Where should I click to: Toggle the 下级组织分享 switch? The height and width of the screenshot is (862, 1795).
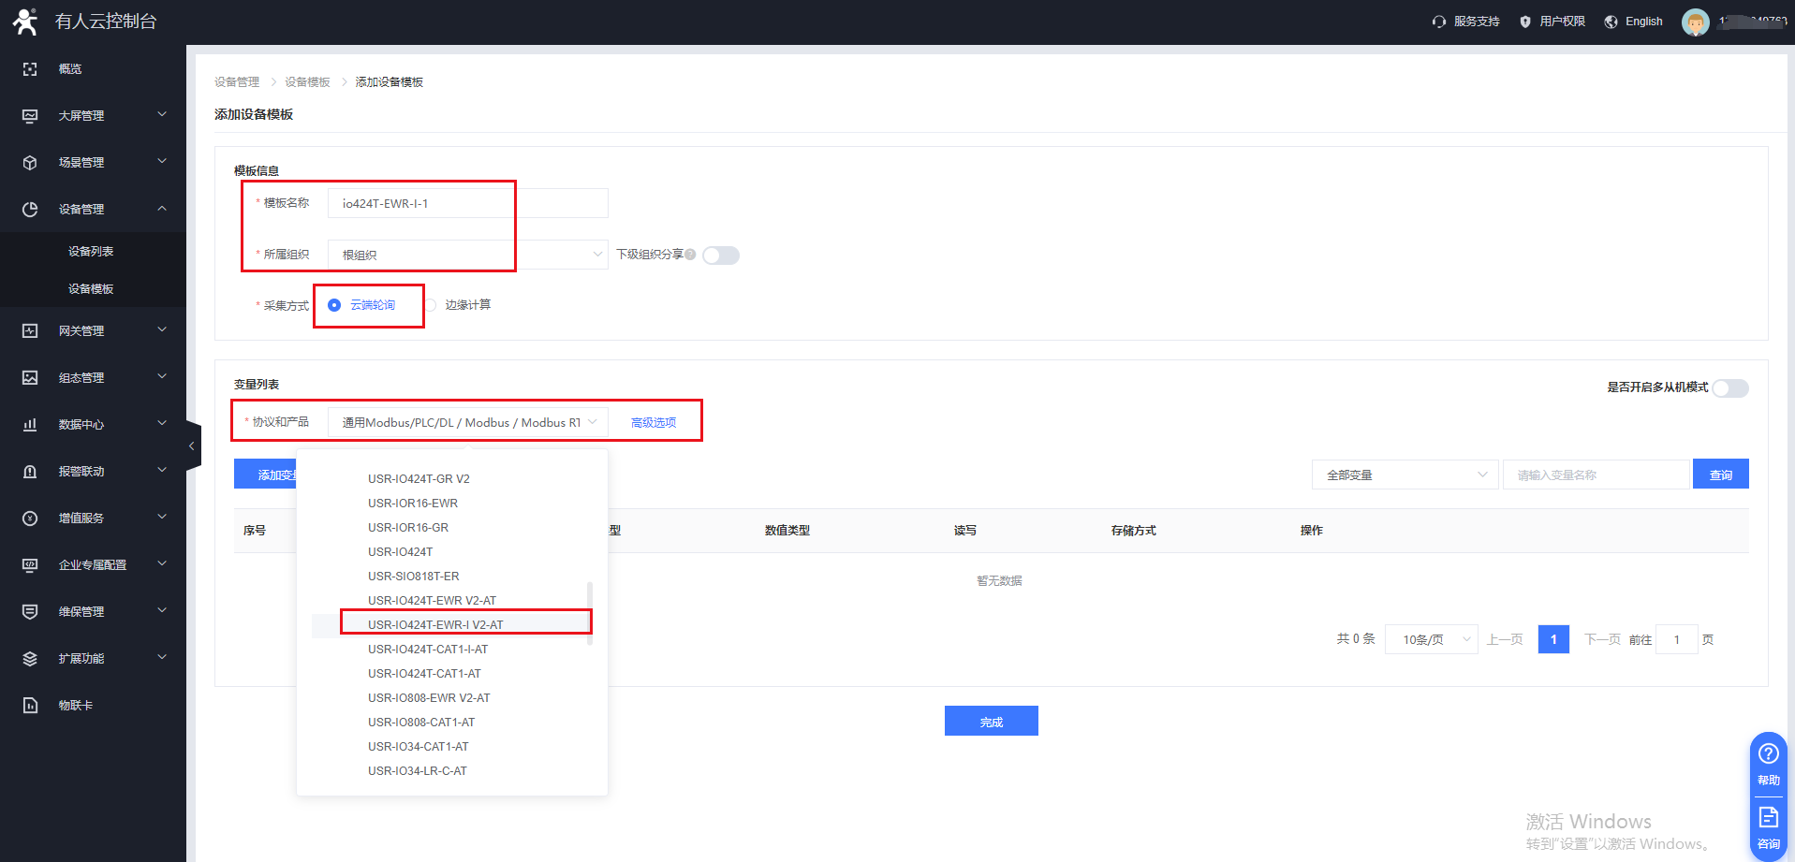point(720,256)
